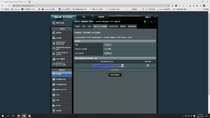Open the Facebook bookmark
Viewport: 210px width, 118px height.
click(x=15, y=9)
